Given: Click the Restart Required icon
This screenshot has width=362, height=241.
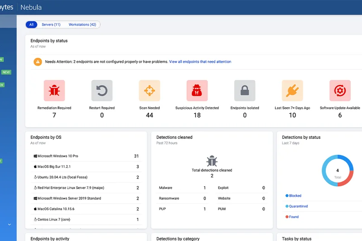Looking at the screenshot, I should (102, 90).
